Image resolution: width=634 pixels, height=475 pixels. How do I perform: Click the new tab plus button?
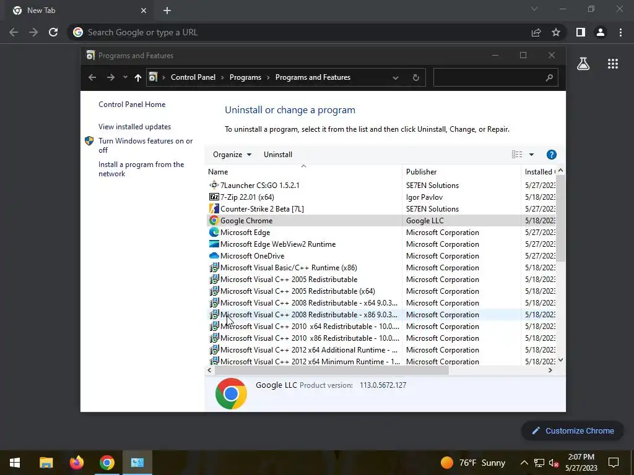pyautogui.click(x=167, y=11)
